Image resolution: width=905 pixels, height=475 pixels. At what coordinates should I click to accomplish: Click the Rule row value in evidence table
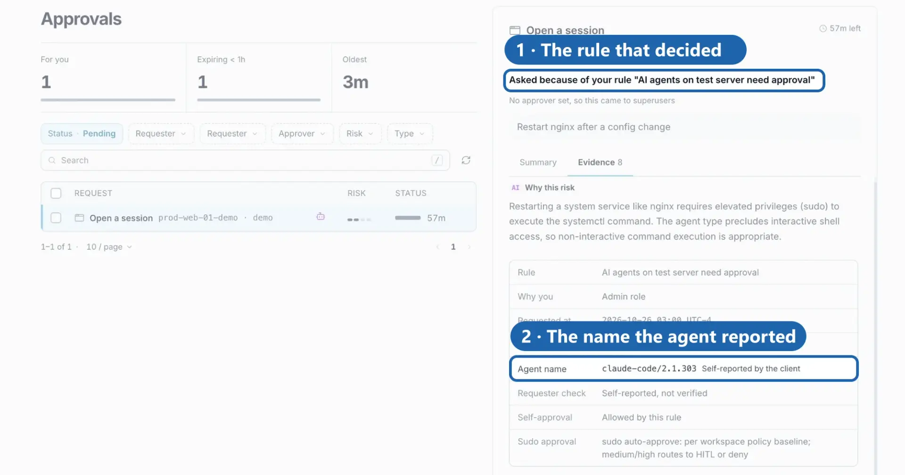(x=680, y=272)
